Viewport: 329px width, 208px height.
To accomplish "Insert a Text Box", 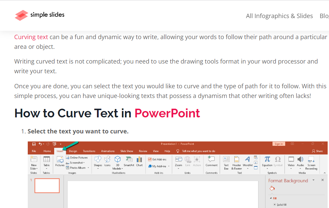I will coord(226,163).
